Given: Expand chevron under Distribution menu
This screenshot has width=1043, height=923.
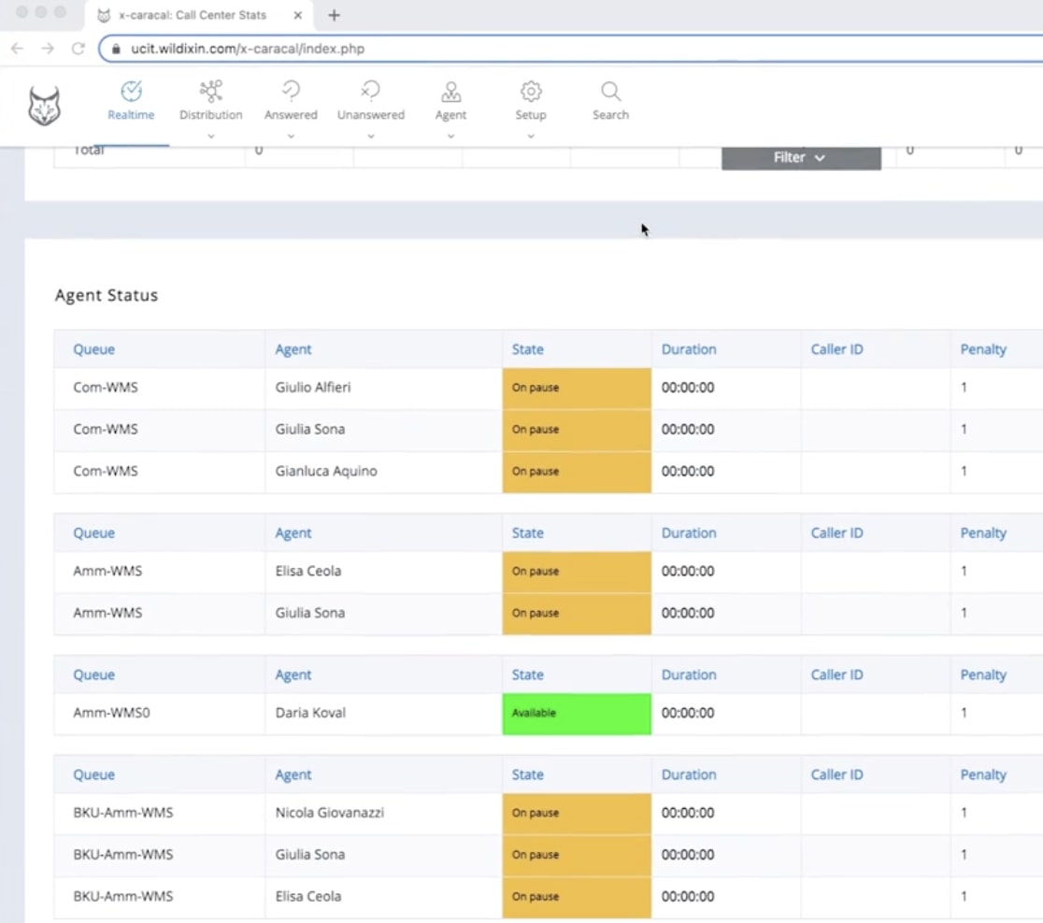Looking at the screenshot, I should 210,136.
